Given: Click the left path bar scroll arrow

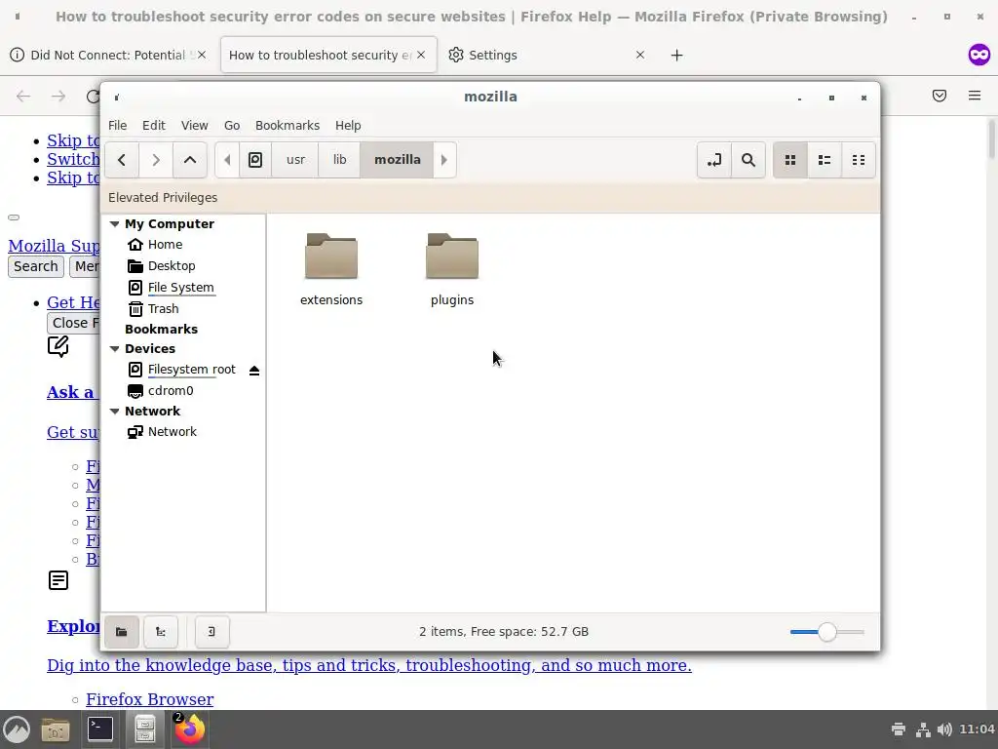Looking at the screenshot, I should pos(227,160).
